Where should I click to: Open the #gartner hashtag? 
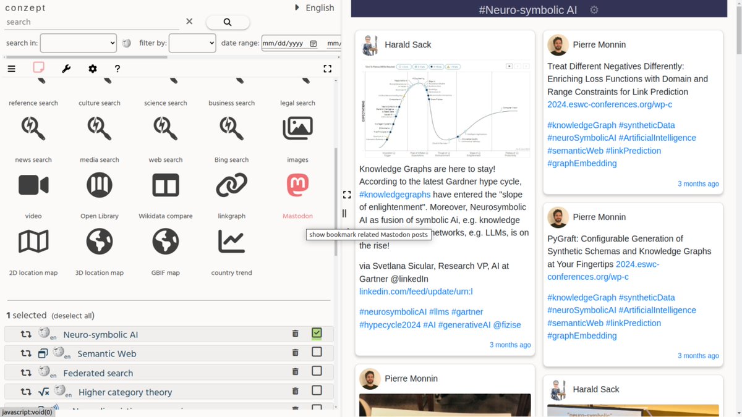click(x=467, y=312)
